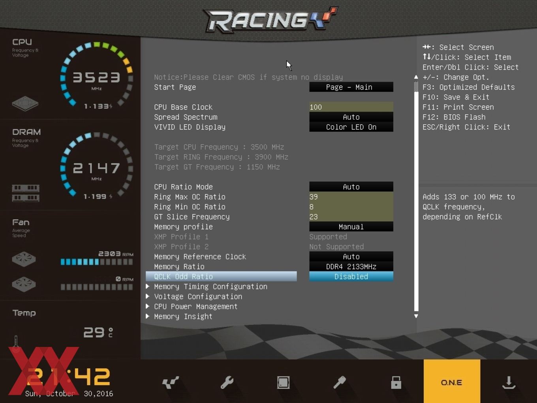Select the CPU Base Clock label
This screenshot has height=403, width=537.
click(x=183, y=107)
